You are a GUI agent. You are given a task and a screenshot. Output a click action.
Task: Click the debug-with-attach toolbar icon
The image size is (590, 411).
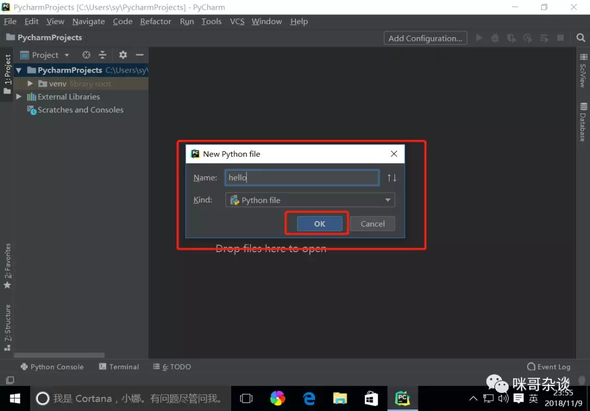point(544,38)
